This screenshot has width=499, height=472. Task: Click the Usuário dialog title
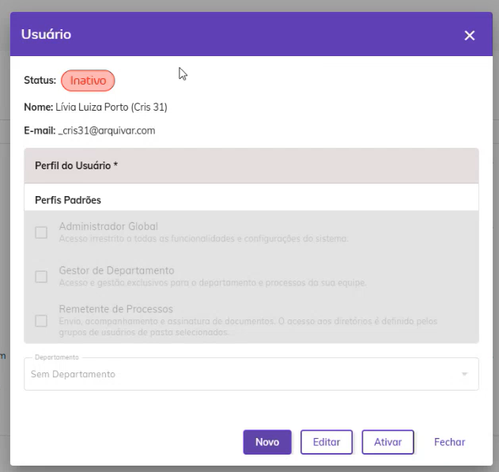pos(46,34)
